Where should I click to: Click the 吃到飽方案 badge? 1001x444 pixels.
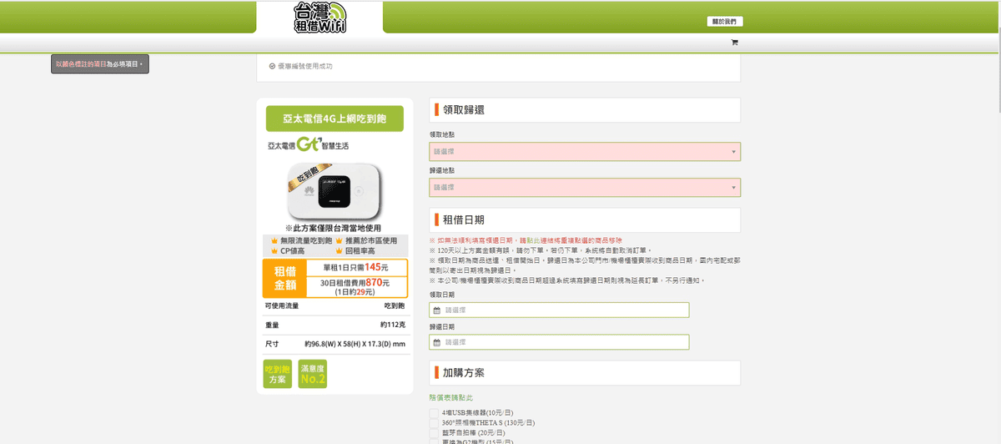[277, 374]
